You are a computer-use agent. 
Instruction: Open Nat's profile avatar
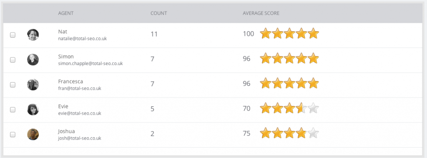click(33, 35)
